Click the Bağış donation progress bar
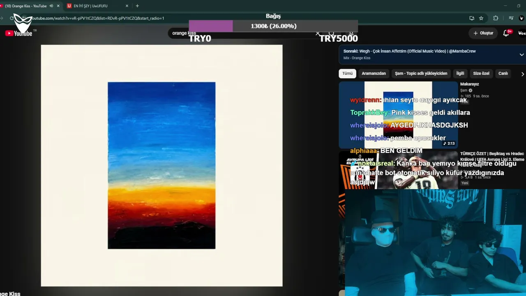Viewport: 526px width, 296px height. 273,26
